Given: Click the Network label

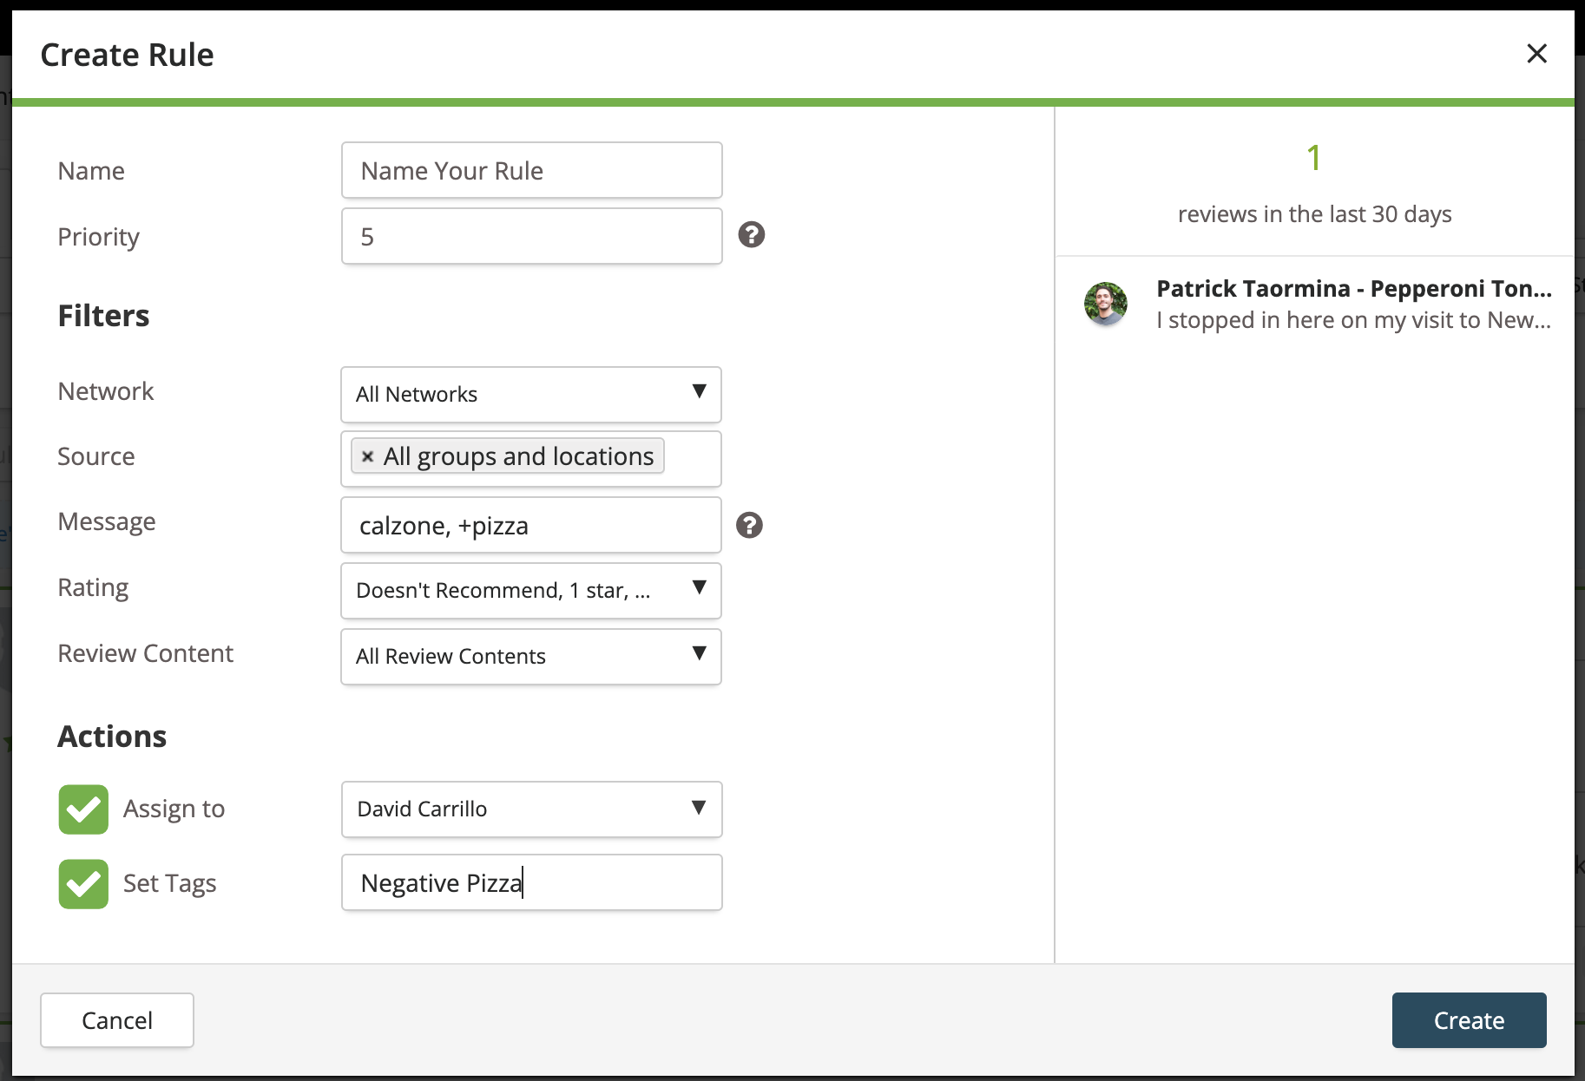Looking at the screenshot, I should coord(105,391).
